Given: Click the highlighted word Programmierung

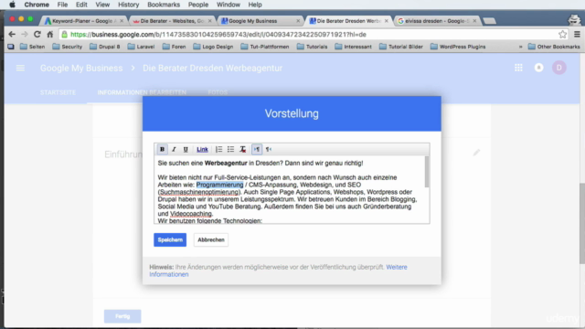Looking at the screenshot, I should click(219, 185).
